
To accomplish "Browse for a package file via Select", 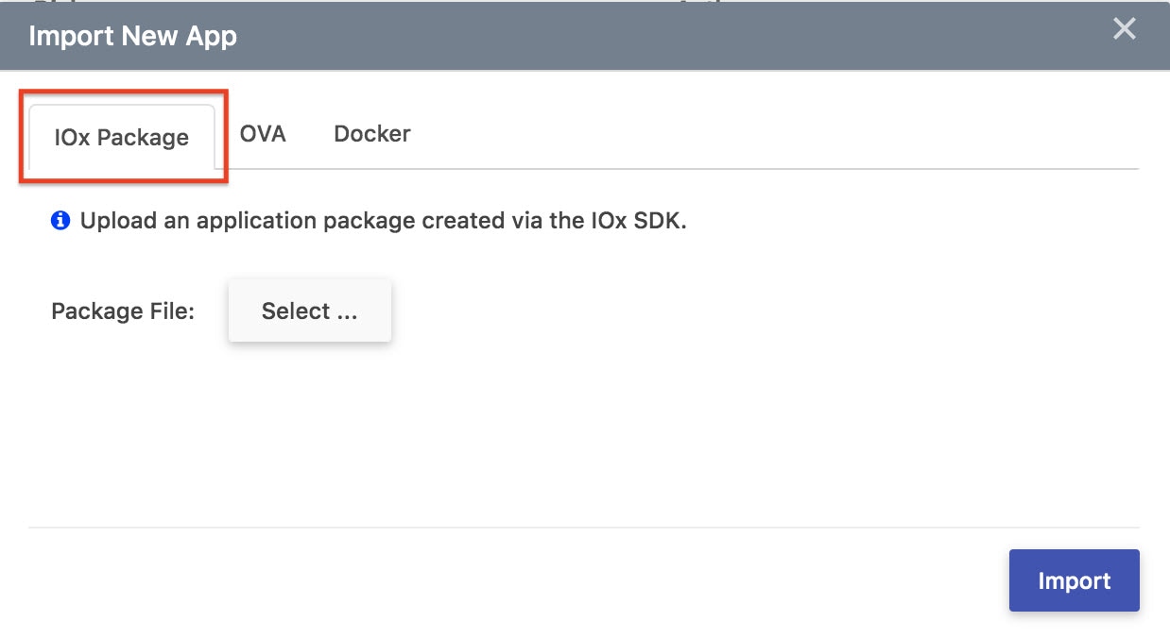I will pyautogui.click(x=309, y=311).
